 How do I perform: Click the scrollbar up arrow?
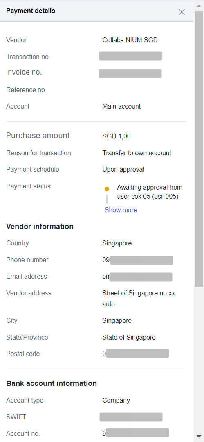[x=199, y=5]
